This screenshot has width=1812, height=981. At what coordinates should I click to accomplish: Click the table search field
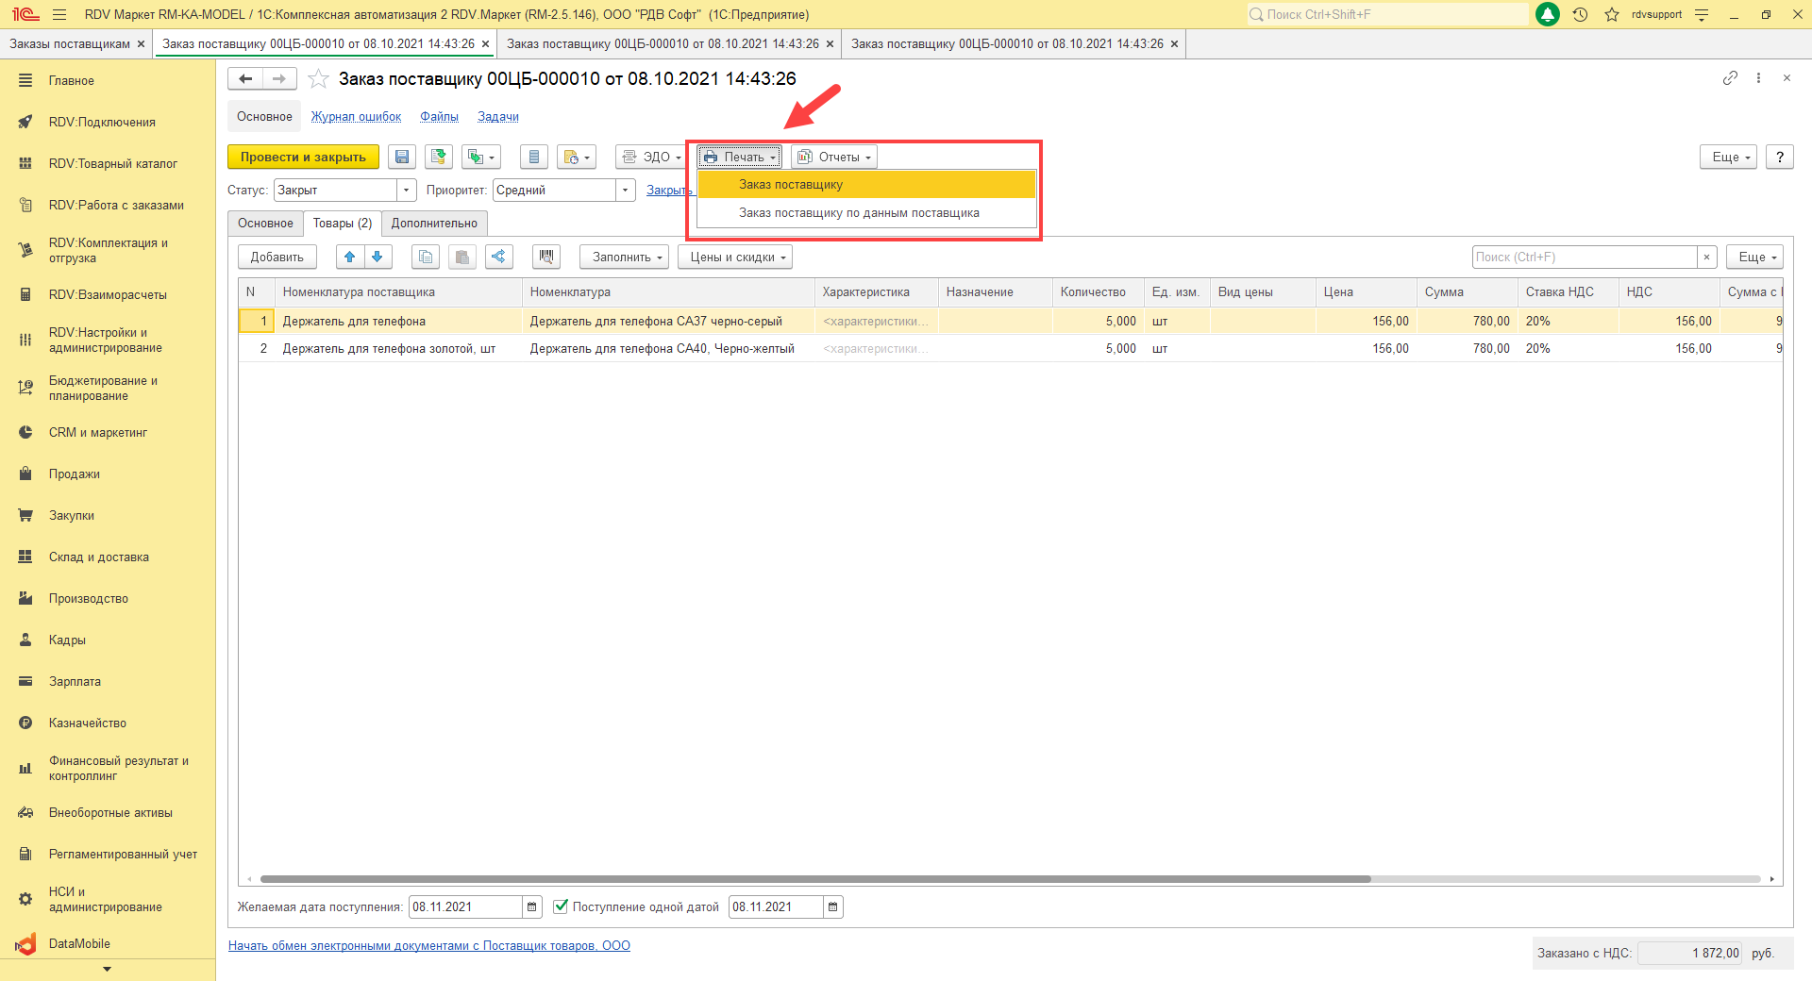click(1584, 257)
